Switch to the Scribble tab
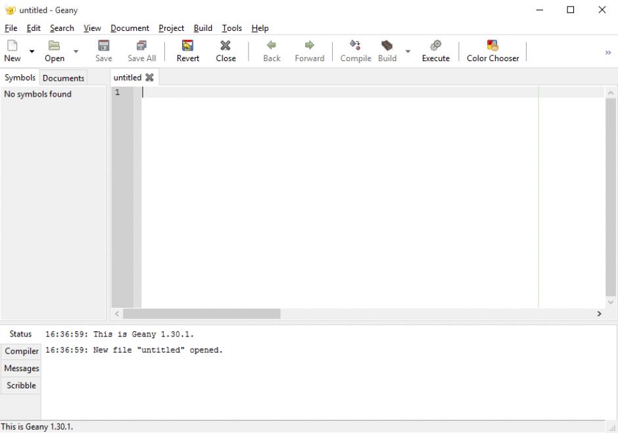618x433 pixels. [21, 385]
